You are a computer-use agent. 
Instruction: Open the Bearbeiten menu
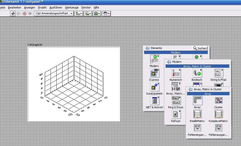point(14,7)
